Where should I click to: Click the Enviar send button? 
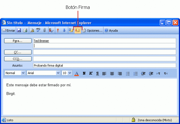click(x=9, y=30)
